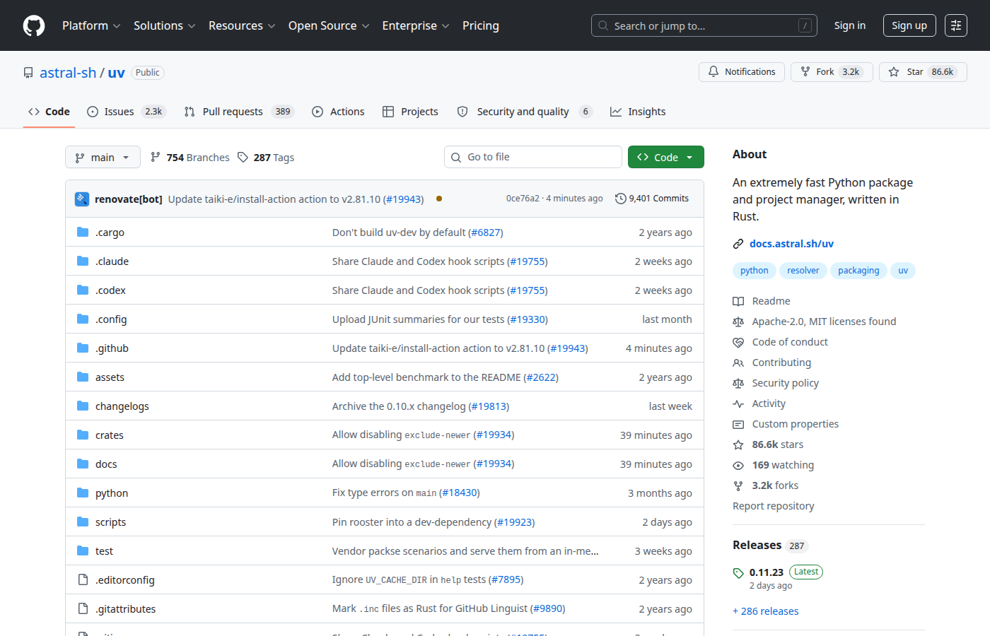The width and height of the screenshot is (990, 636).
Task: Open the Pull requests tab
Action: coord(238,112)
